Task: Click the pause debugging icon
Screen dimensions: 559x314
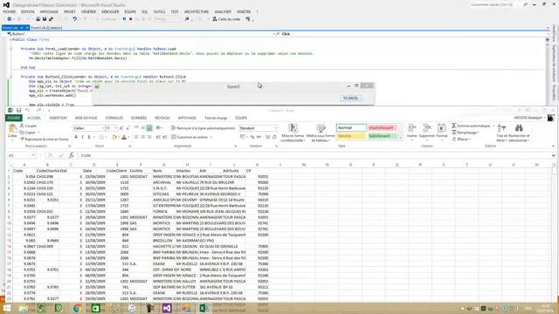Action: point(124,19)
